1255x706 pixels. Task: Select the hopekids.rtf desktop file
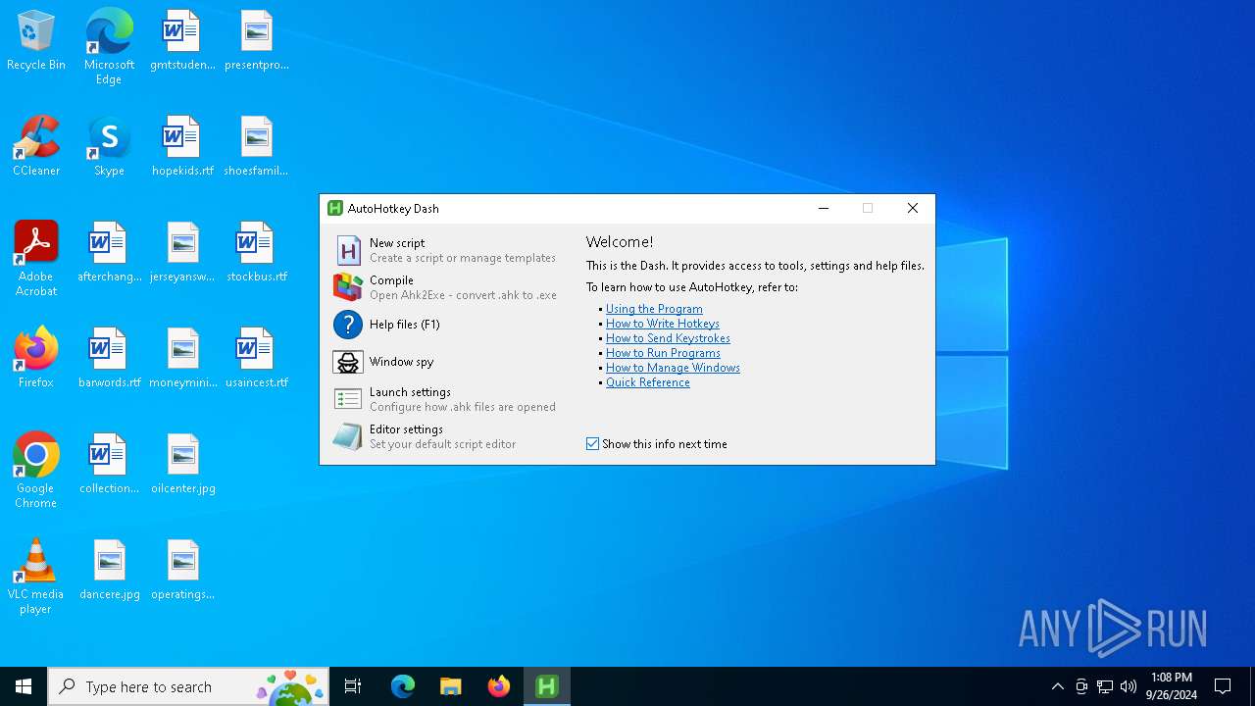coord(182,146)
